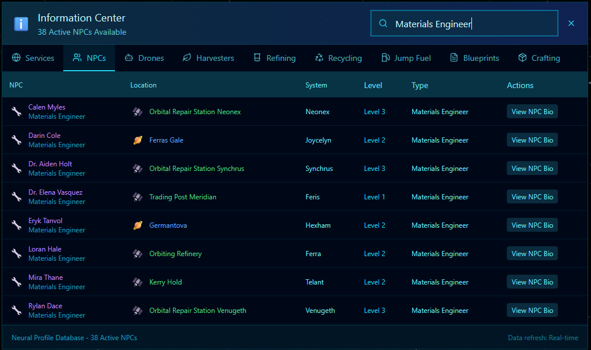
Task: Click the blue Information Center info icon
Action: click(21, 24)
